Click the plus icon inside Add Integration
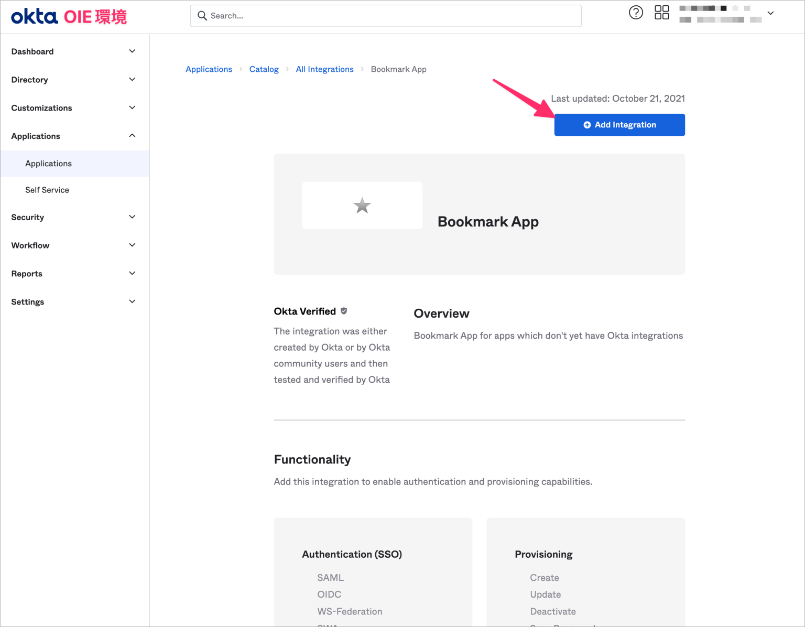Screen dimensions: 805x627 pos(586,125)
